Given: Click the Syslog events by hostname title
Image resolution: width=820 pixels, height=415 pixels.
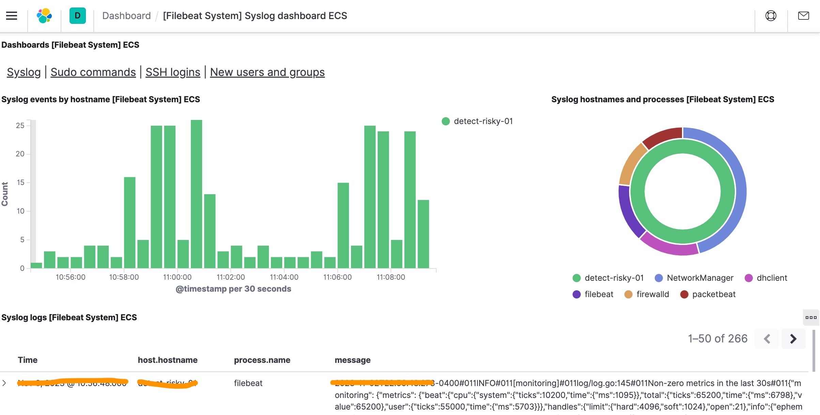Looking at the screenshot, I should [x=101, y=99].
